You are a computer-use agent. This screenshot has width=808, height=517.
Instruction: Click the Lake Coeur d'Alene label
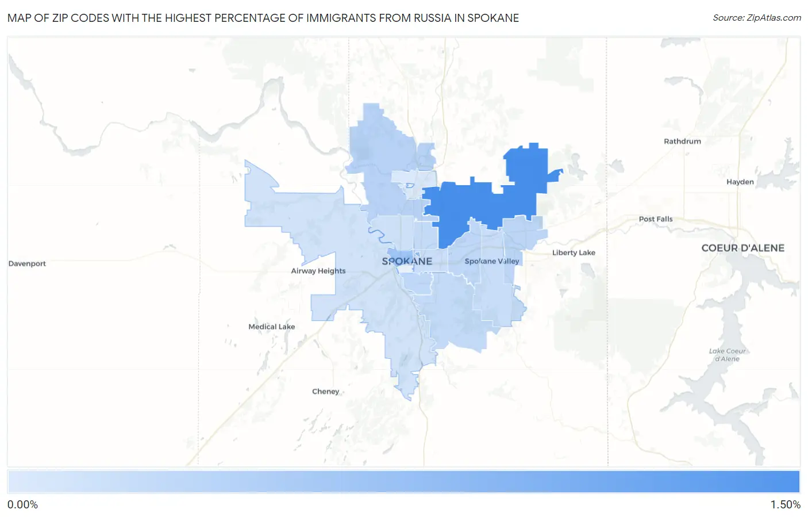(x=727, y=355)
